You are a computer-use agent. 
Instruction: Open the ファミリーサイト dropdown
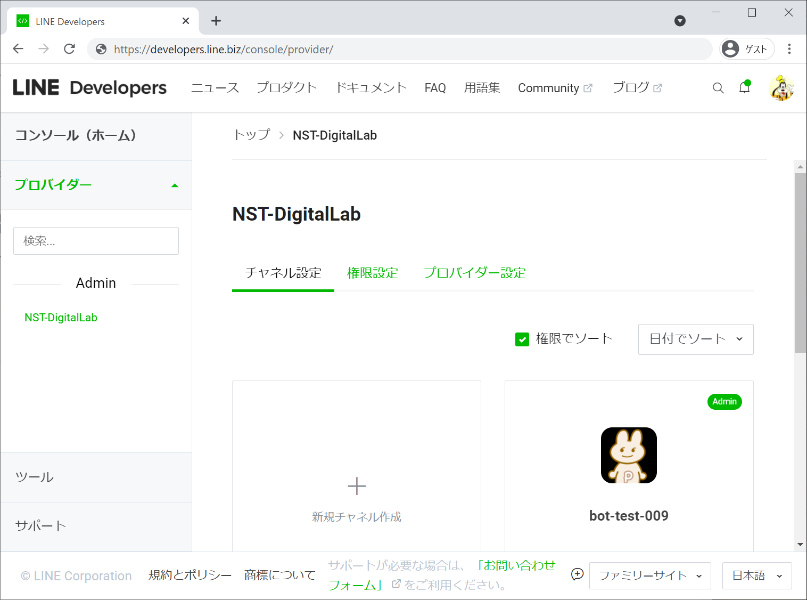(x=650, y=575)
